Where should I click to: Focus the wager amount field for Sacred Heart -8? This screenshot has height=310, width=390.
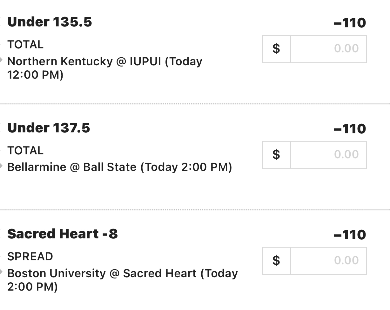click(328, 261)
